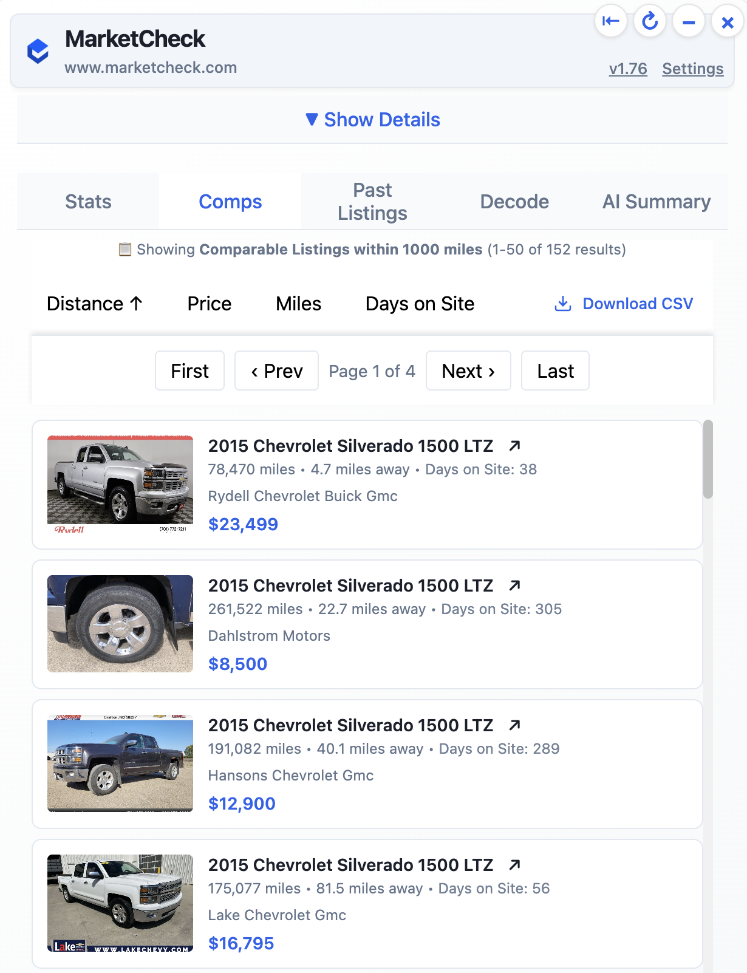Open the v1.76 version link
This screenshot has width=747, height=973.
[x=628, y=69]
